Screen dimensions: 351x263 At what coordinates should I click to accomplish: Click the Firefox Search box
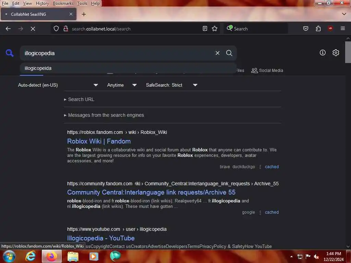(x=256, y=29)
